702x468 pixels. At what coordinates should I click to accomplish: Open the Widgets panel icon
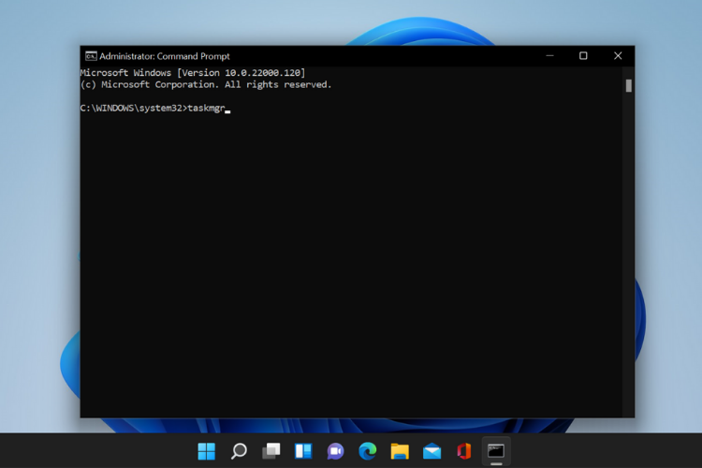pos(303,451)
